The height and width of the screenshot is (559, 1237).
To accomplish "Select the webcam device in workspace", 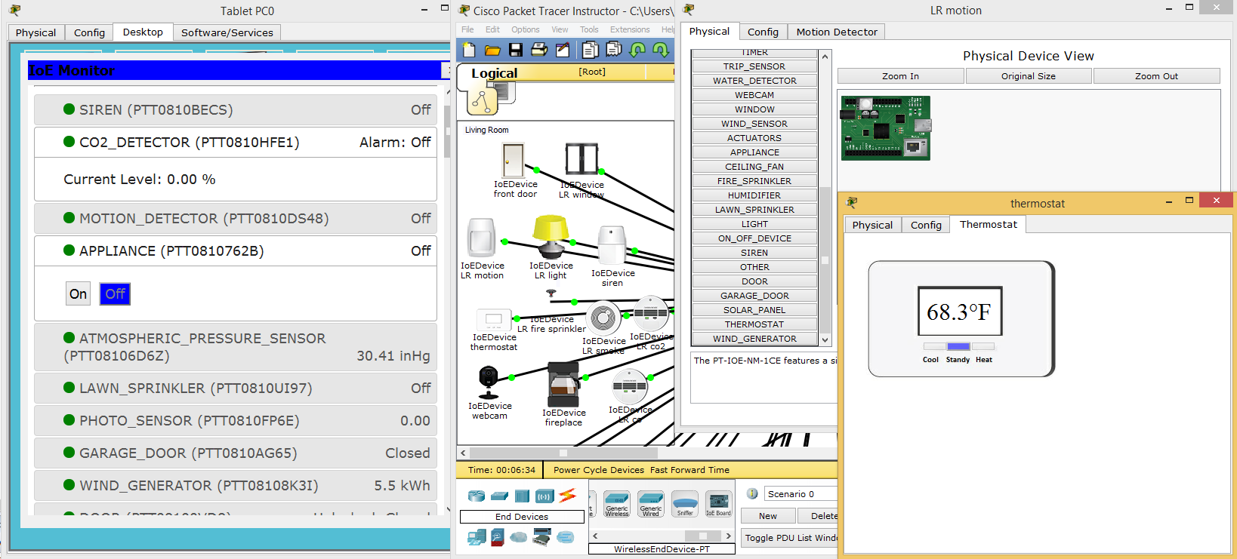I will tap(489, 382).
